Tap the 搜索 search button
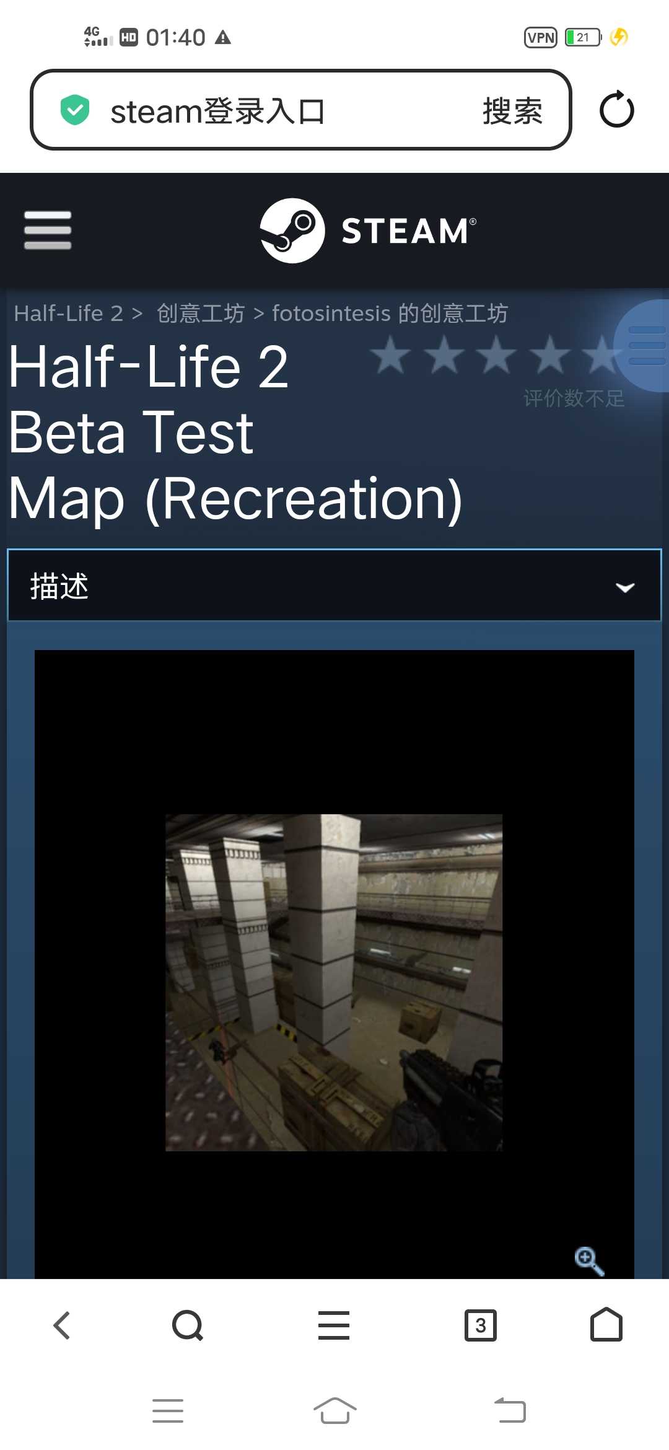Screen dimensions: 669x1450 tap(512, 112)
